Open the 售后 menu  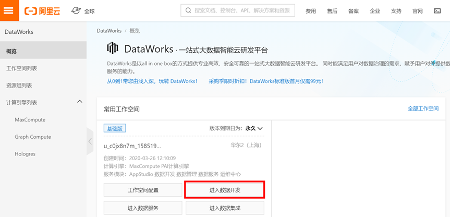[x=332, y=11]
